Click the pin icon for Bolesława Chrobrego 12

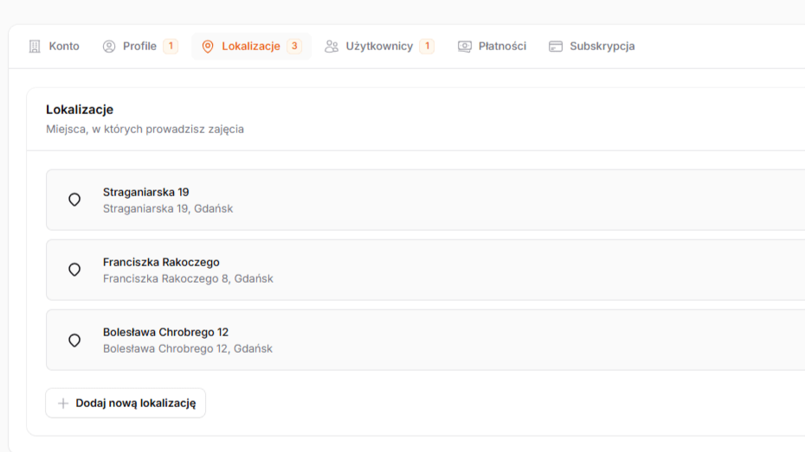74,340
